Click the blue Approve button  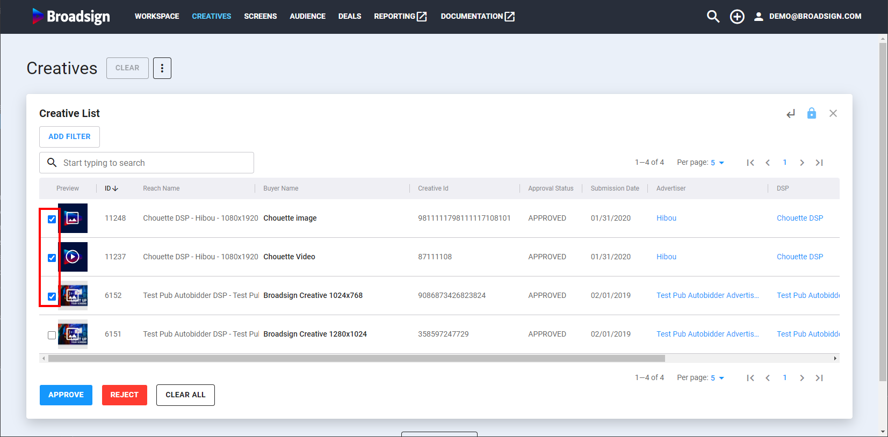point(66,395)
